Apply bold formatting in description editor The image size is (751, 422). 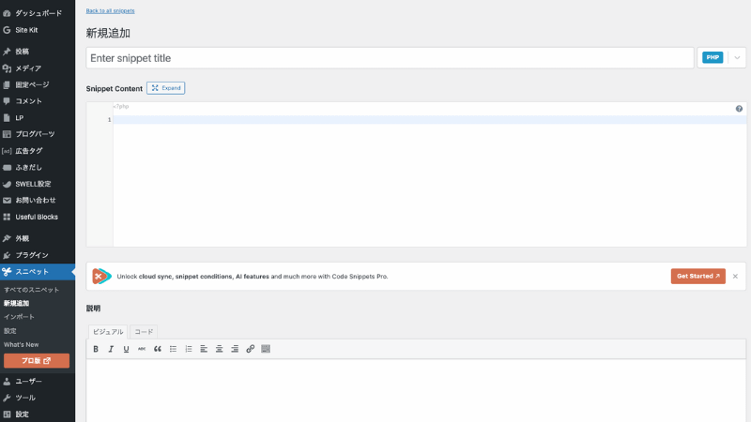(96, 349)
